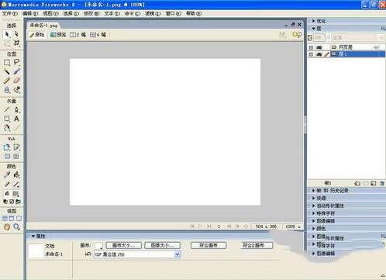Switch to the 4 幅 preview tab
This screenshot has height=280, width=386.
98,35
